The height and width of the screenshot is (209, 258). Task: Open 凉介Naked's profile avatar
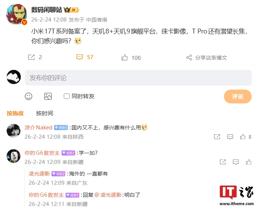point(13,131)
